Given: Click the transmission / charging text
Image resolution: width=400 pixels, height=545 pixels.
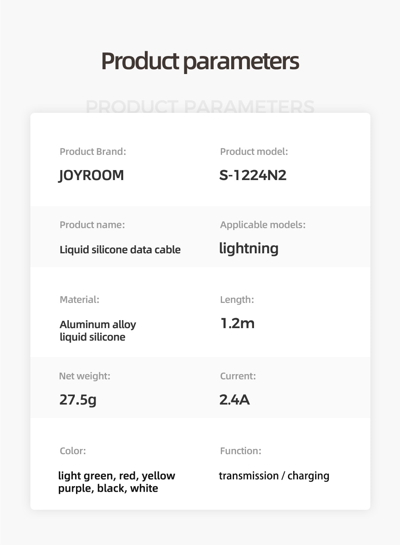Looking at the screenshot, I should coord(274,476).
